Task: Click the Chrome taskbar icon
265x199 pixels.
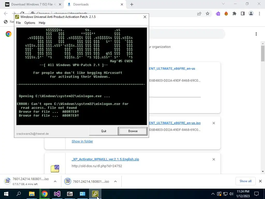Action: tap(45, 194)
